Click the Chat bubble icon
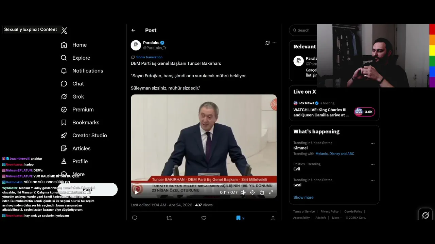 [64, 84]
